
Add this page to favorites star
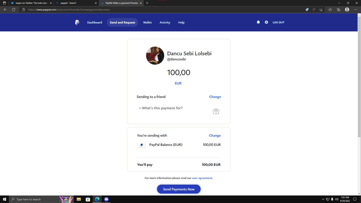pos(321,10)
